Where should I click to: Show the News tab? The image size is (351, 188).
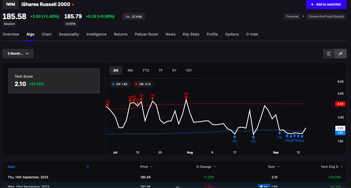171,34
